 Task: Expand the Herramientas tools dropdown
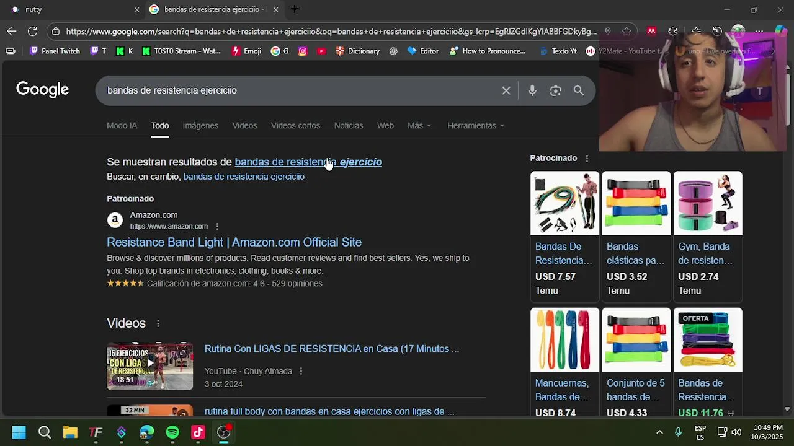point(476,125)
